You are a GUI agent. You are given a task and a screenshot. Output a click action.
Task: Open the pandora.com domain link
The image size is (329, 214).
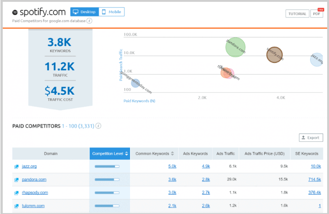[34, 180]
